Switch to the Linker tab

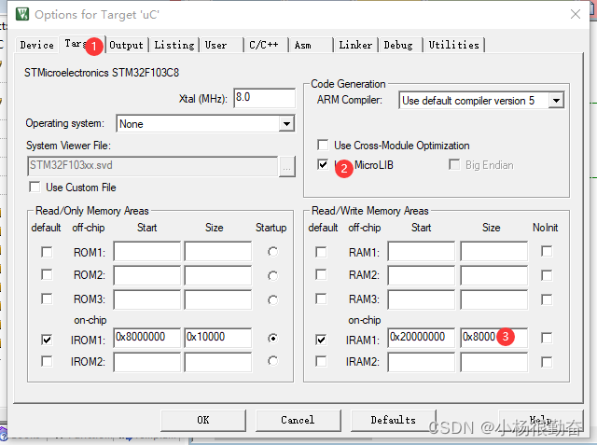(355, 45)
